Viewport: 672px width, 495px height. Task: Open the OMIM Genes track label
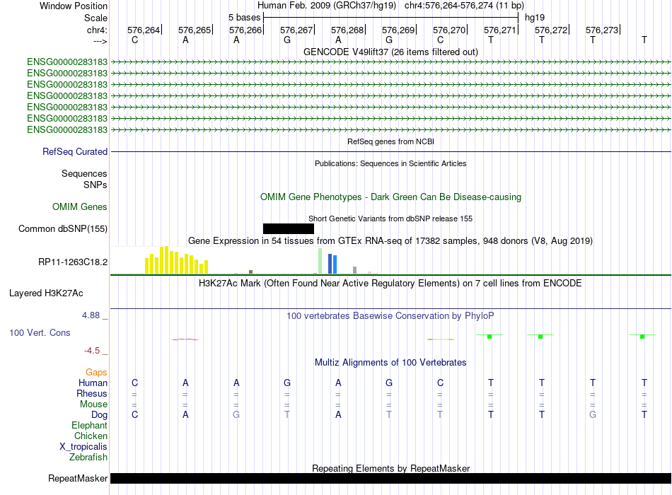click(80, 206)
